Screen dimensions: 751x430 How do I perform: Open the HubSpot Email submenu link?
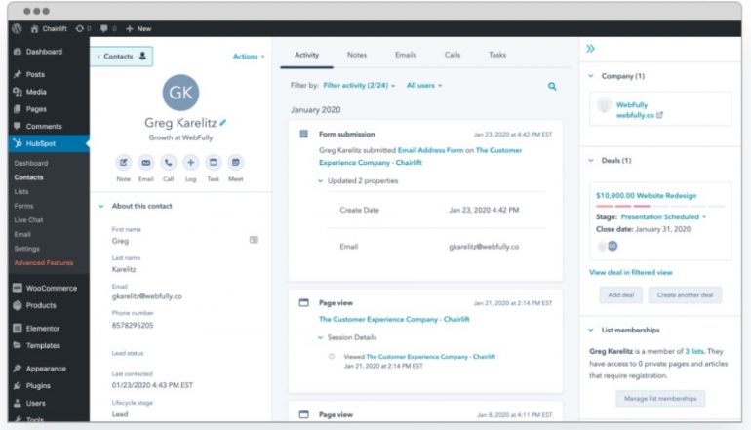click(22, 234)
